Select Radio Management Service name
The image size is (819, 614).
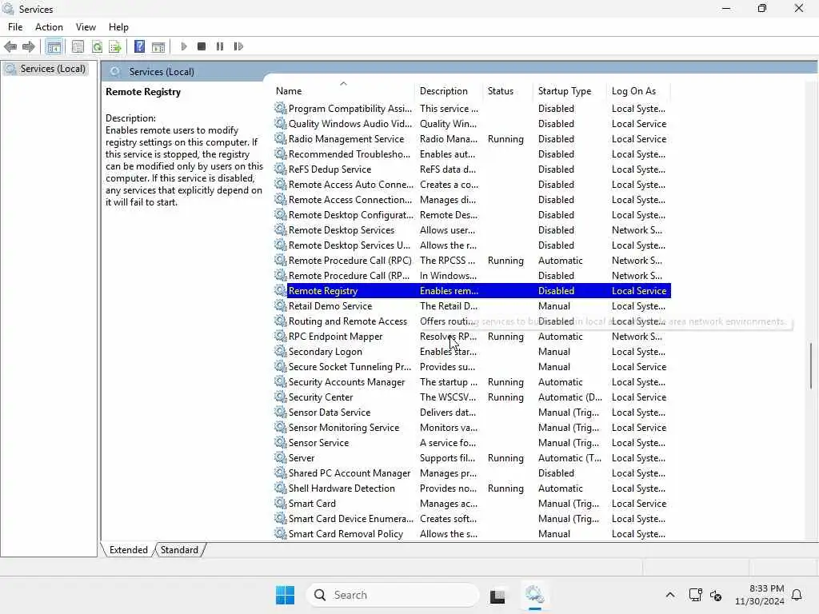pyautogui.click(x=346, y=139)
